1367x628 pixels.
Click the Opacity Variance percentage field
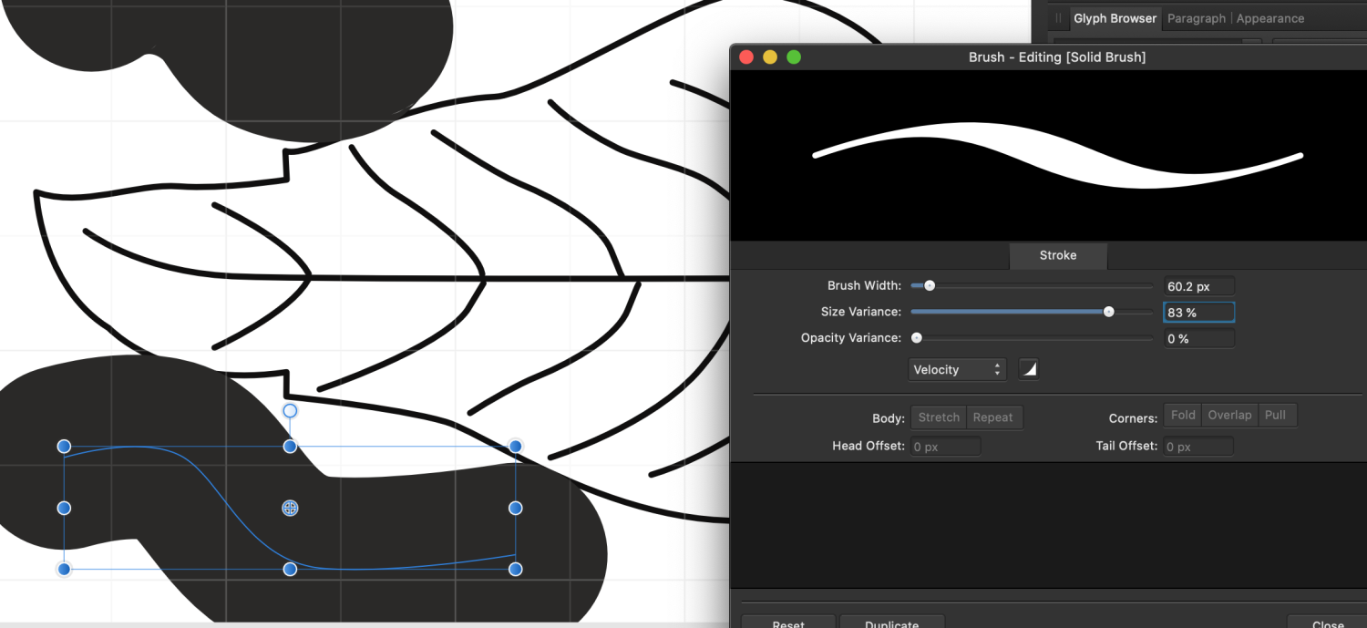click(x=1198, y=338)
